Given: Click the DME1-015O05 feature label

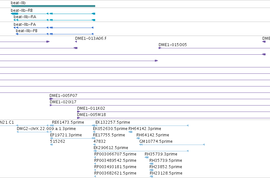Looking at the screenshot, I should [173, 45].
